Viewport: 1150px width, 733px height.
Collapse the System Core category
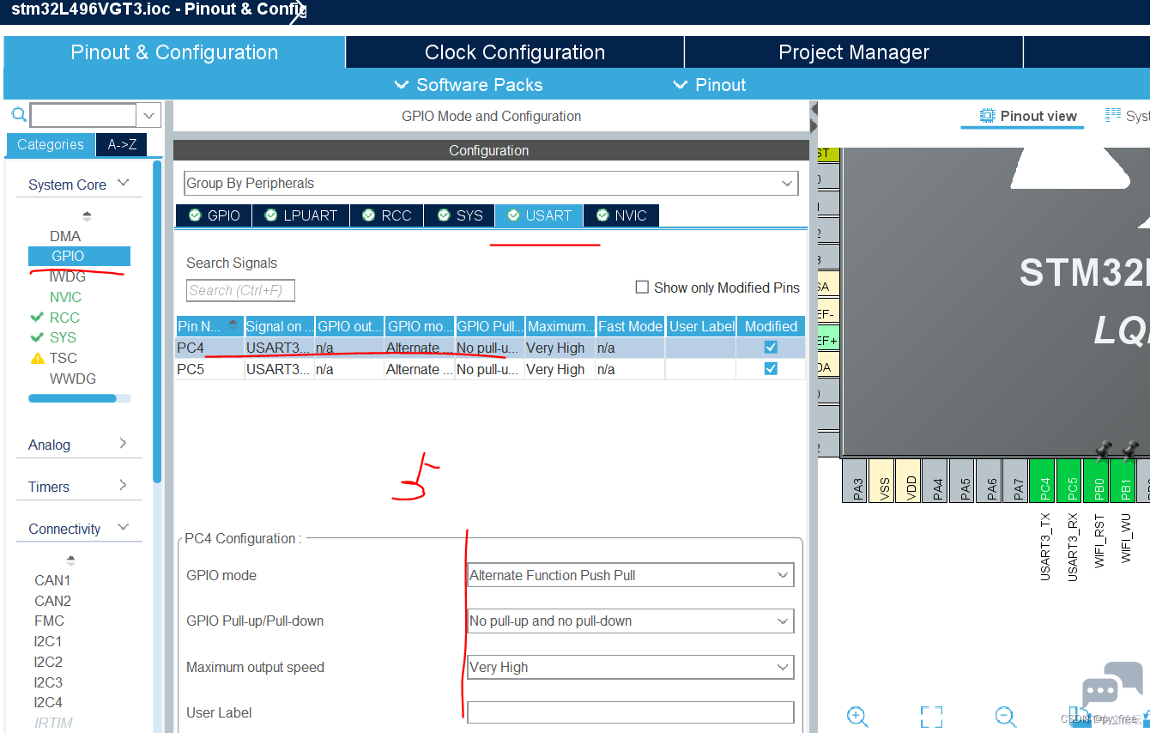point(124,183)
